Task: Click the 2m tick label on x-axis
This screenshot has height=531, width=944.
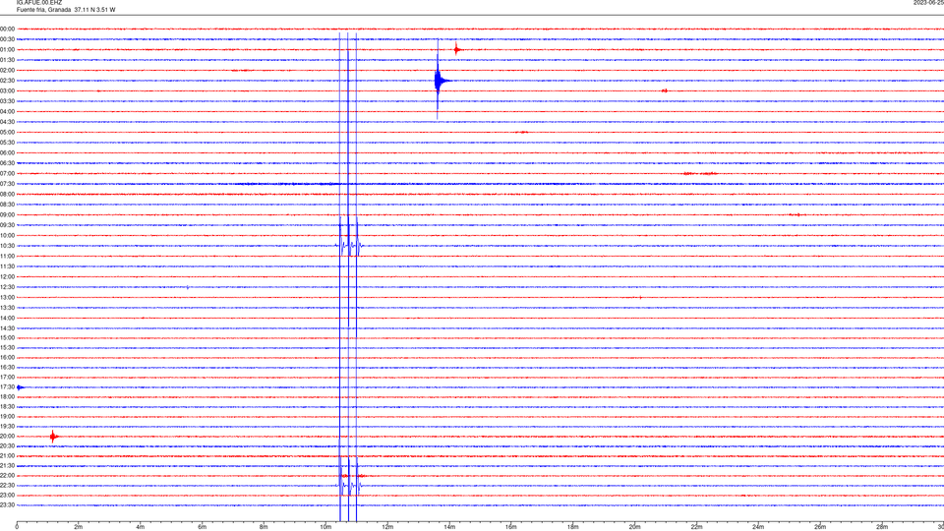Action: (79, 527)
